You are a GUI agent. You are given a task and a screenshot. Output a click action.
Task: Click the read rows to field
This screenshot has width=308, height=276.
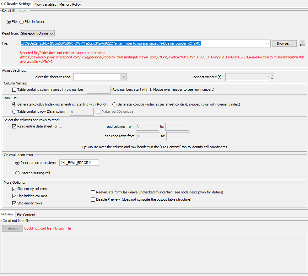click(x=178, y=136)
